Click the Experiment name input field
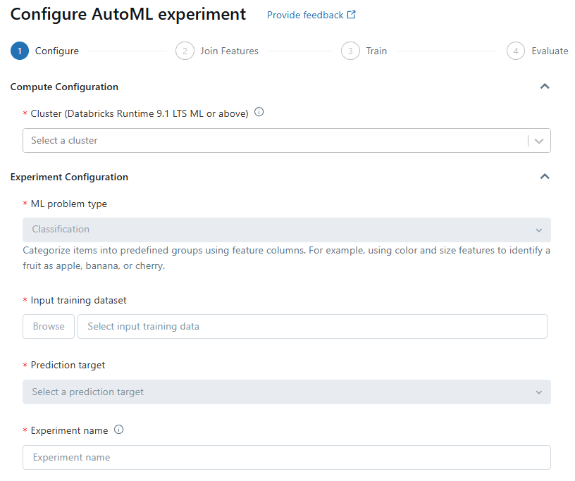The image size is (575, 481). click(x=287, y=456)
